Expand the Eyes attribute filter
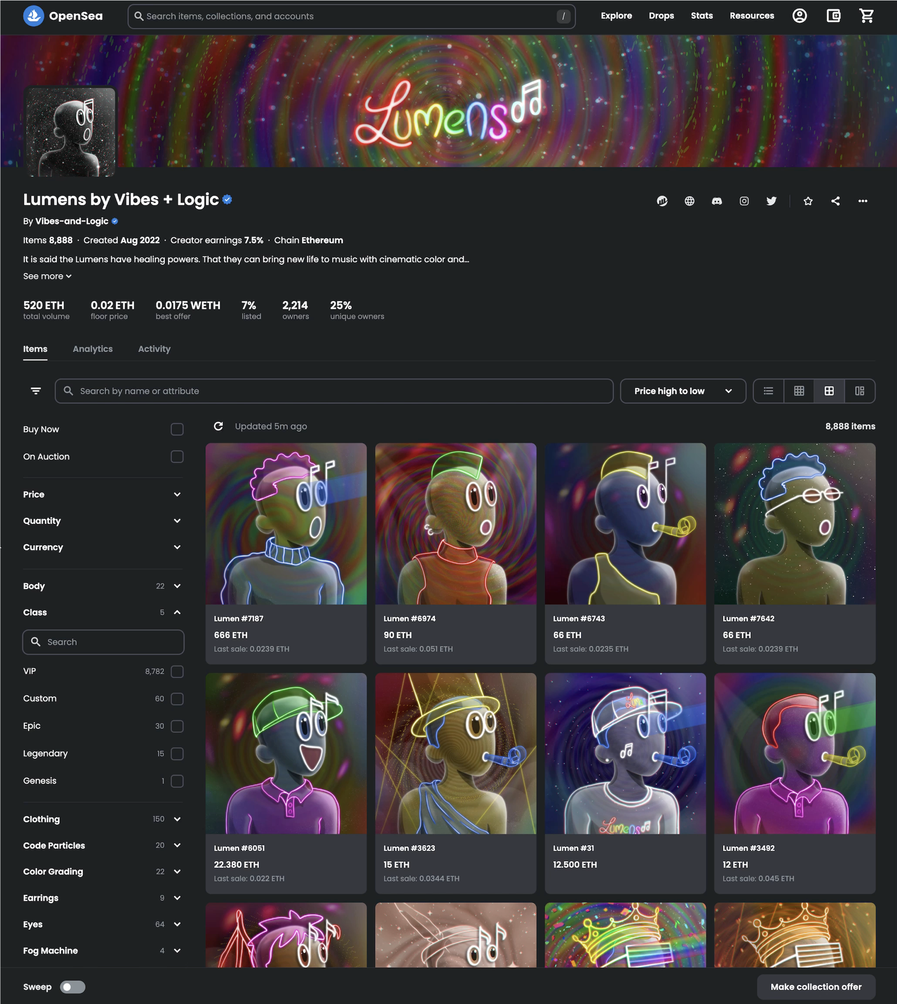This screenshot has width=897, height=1004. (103, 924)
